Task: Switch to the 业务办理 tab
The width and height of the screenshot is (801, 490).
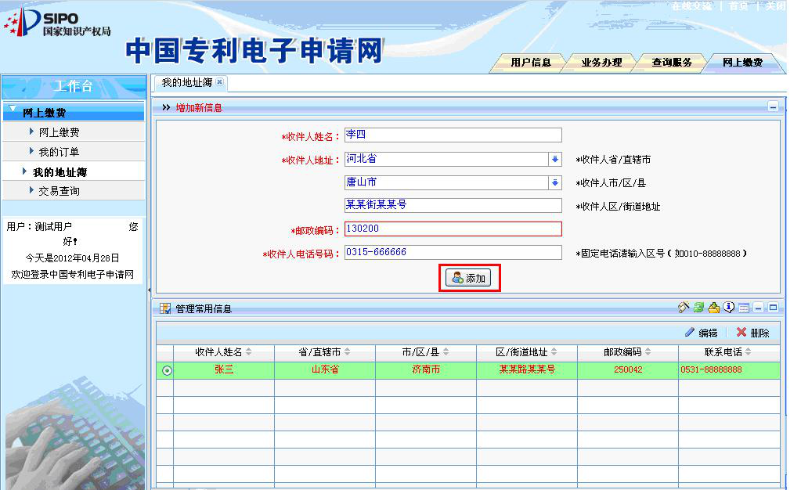Action: click(x=601, y=63)
